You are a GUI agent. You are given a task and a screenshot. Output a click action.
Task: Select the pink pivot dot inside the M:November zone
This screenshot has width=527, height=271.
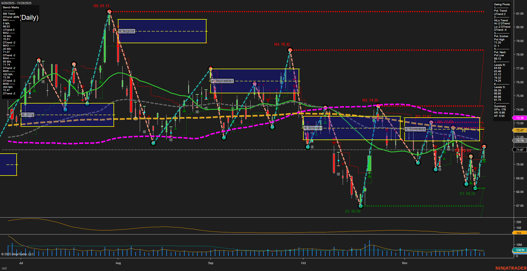coord(431,122)
